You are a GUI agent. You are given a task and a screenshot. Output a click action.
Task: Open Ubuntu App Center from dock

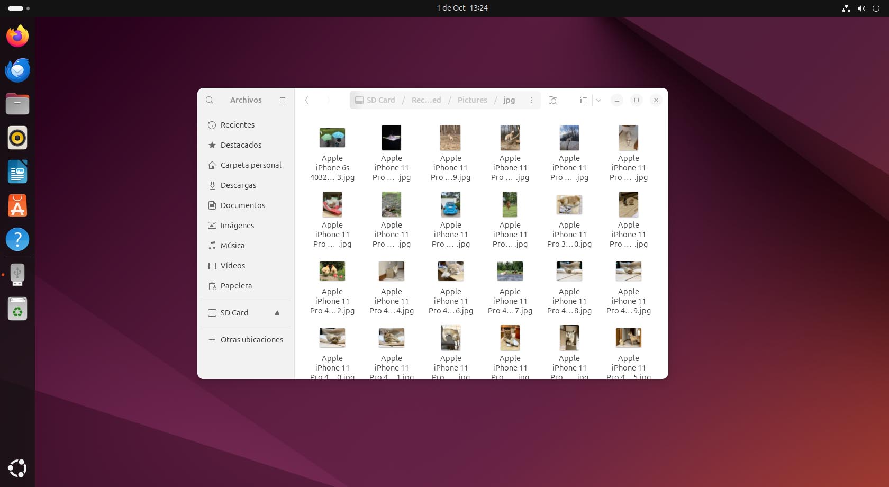tap(17, 205)
